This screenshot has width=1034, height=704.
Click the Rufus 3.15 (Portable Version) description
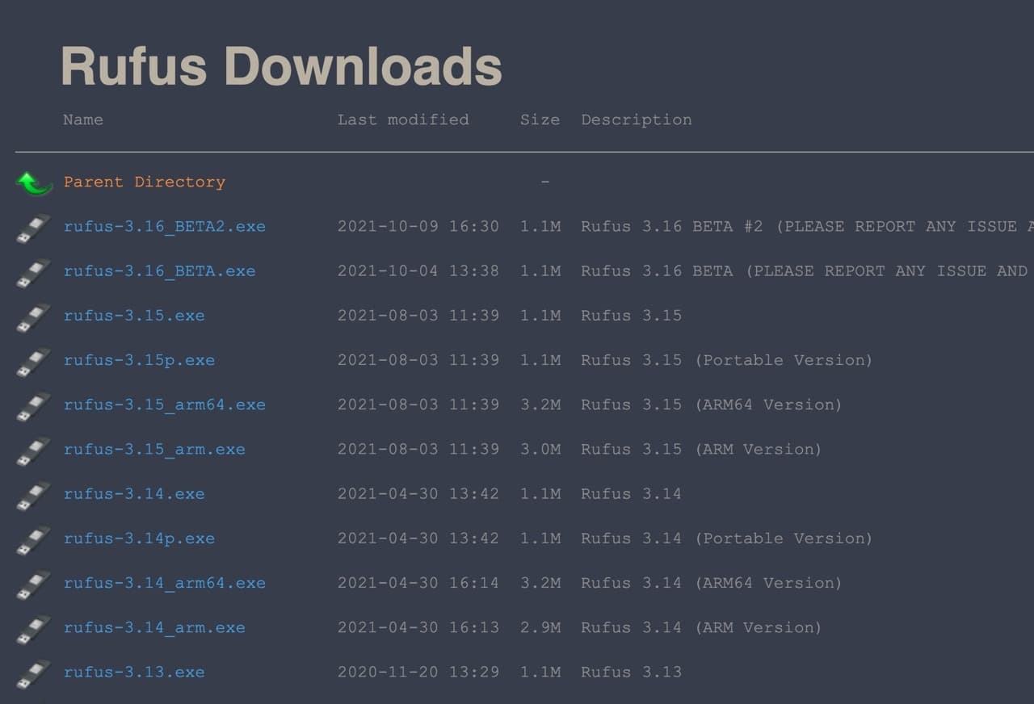[727, 360]
